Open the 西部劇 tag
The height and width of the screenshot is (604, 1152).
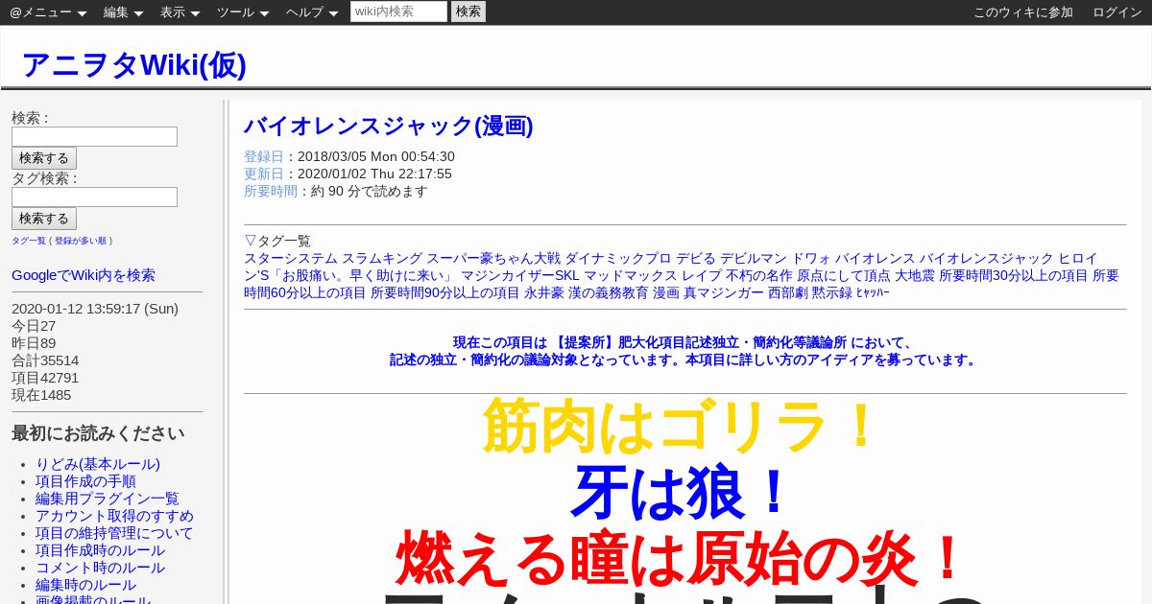(788, 292)
